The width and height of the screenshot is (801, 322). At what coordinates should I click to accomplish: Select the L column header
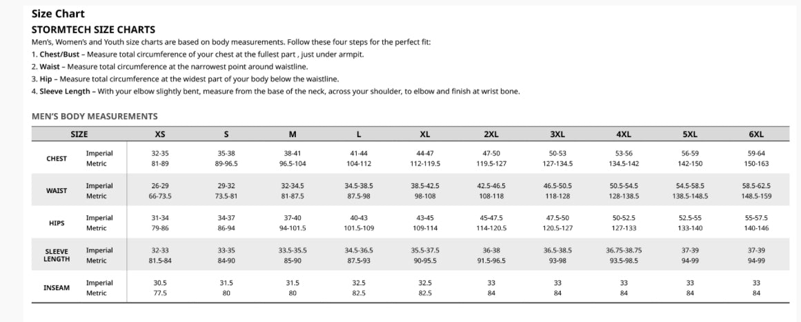(x=359, y=134)
